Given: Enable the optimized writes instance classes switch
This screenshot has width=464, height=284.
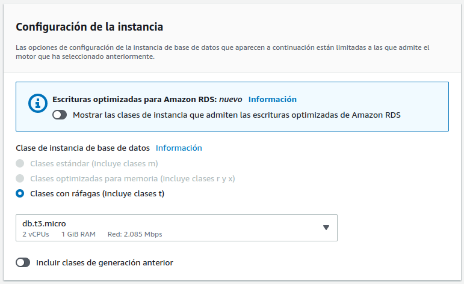Looking at the screenshot, I should click(x=60, y=115).
